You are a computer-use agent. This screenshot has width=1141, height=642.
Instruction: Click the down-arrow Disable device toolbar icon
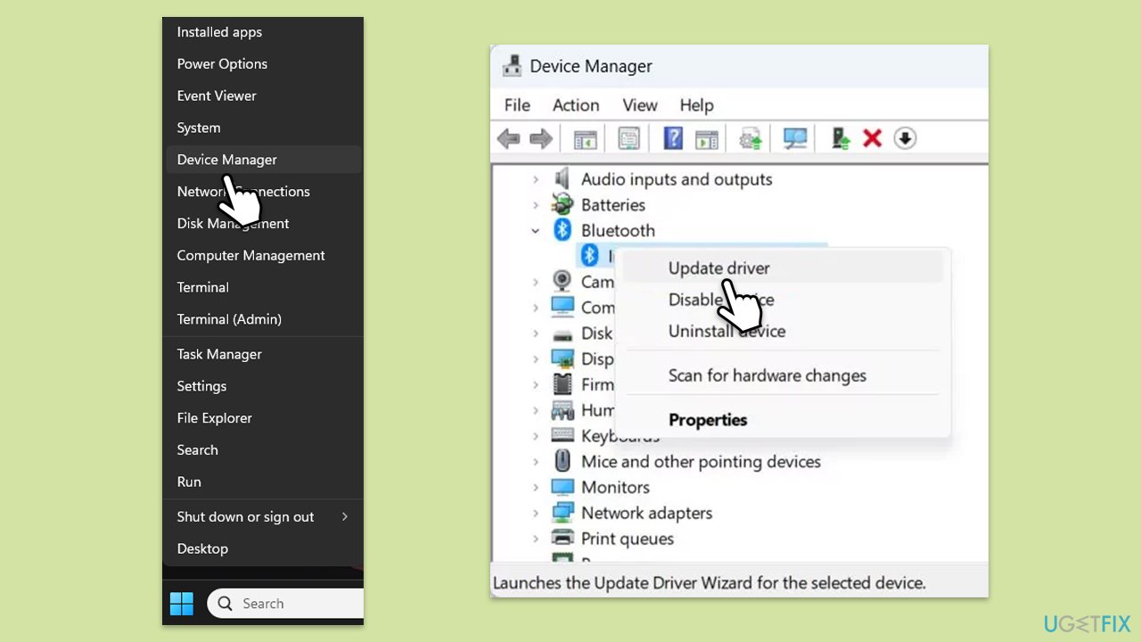click(x=905, y=138)
